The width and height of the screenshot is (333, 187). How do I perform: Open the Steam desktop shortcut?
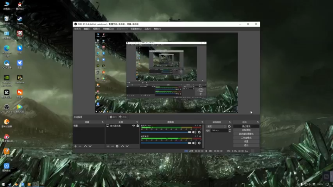coord(20,20)
